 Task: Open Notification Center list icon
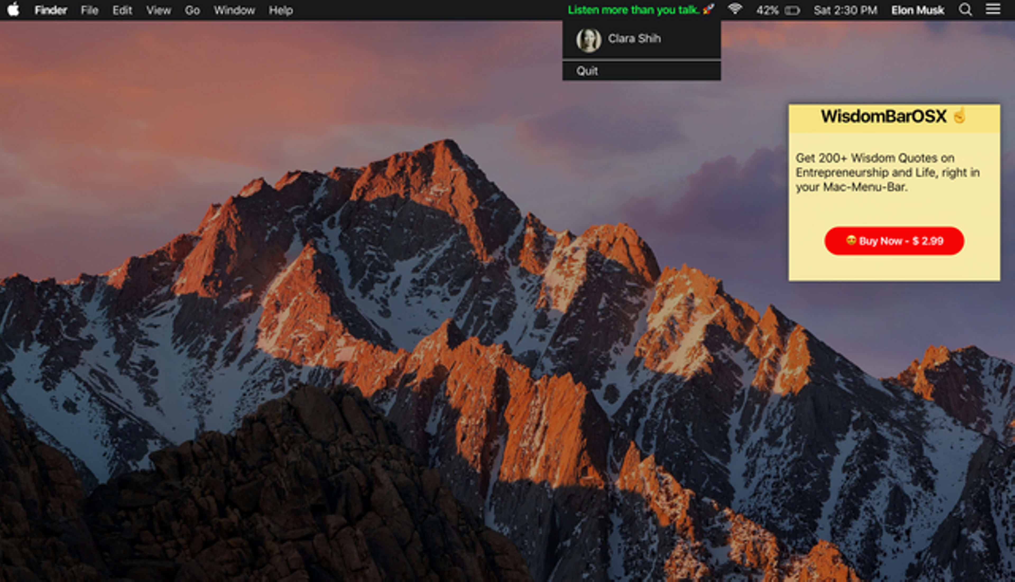click(x=993, y=9)
